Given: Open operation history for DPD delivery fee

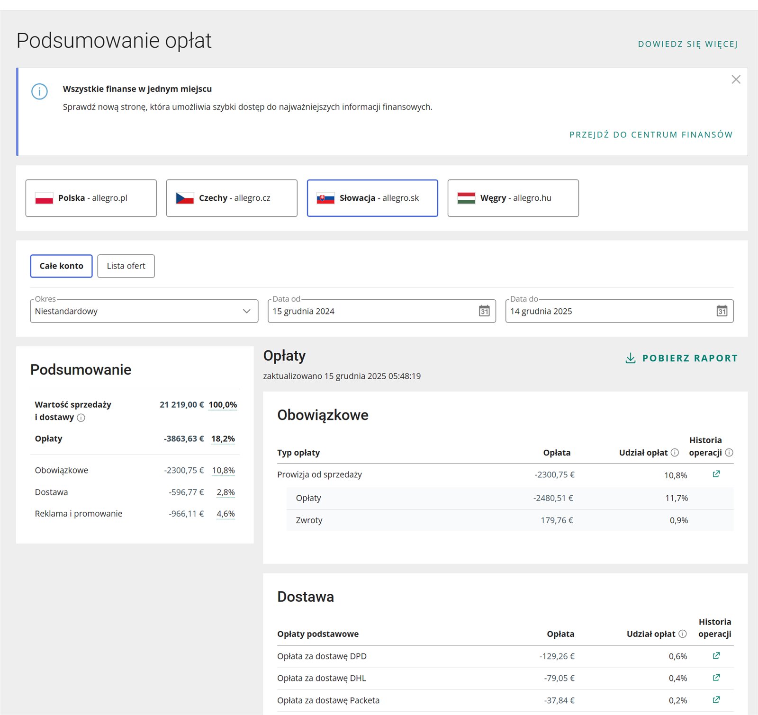Looking at the screenshot, I should pos(716,656).
